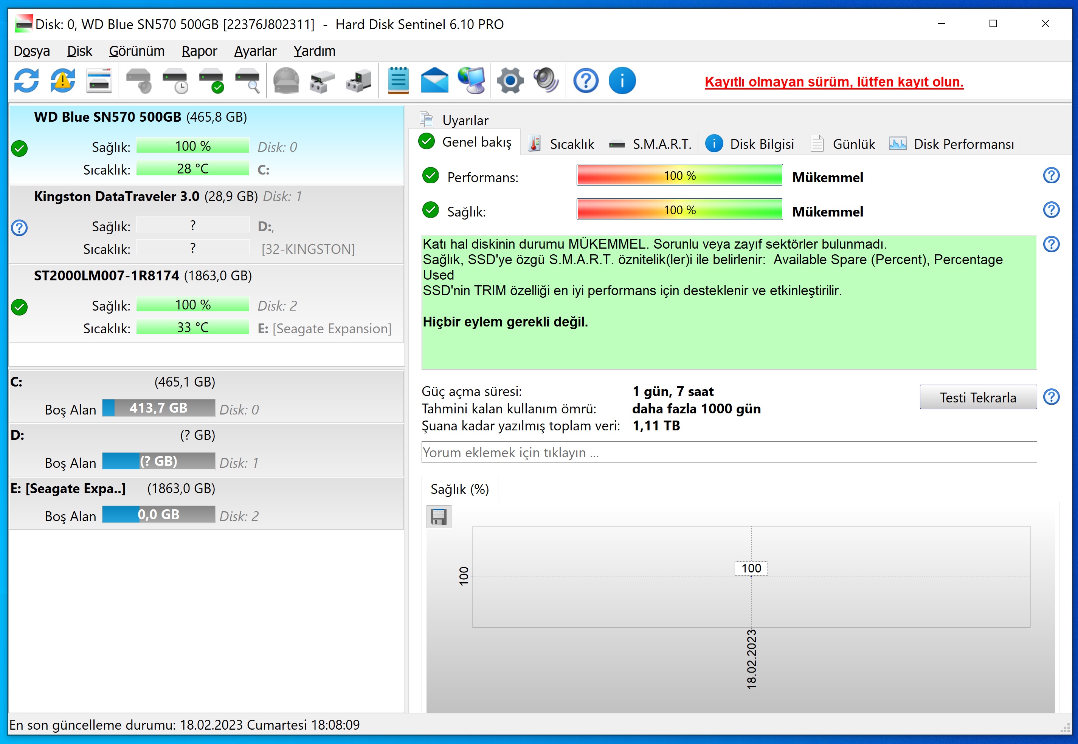Click the 33 °C temperature bar
Screen dimensions: 1078x744
(x=193, y=327)
